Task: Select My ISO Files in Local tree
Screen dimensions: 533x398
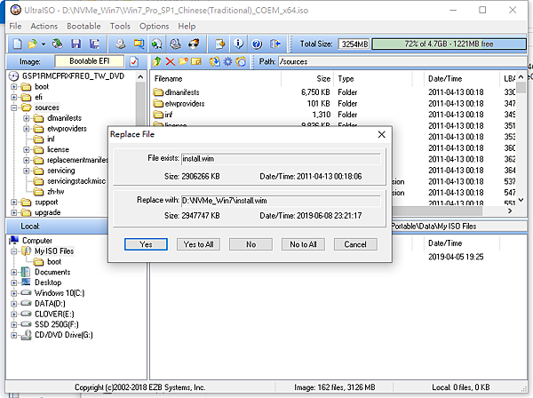Action: (x=54, y=251)
